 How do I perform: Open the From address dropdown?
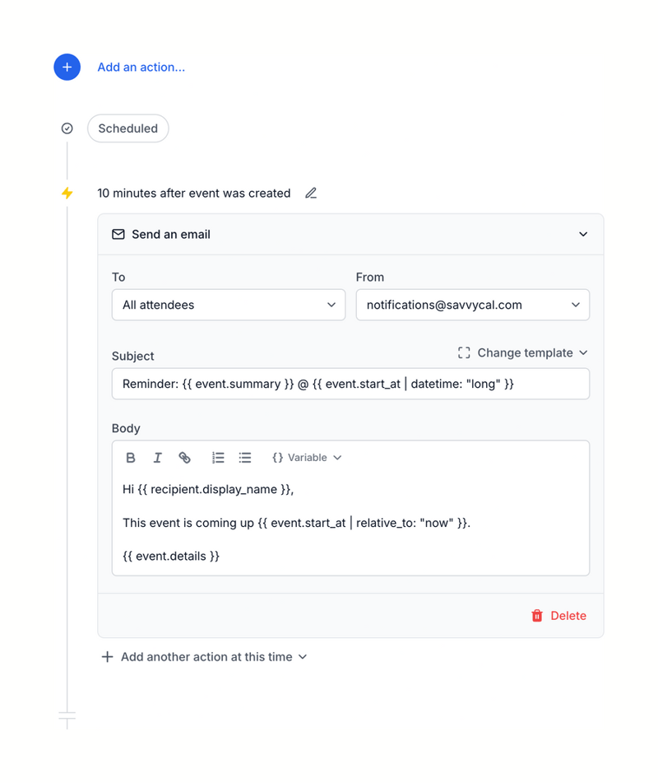472,305
